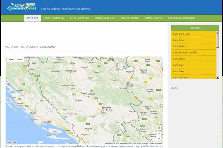Click the Zadar label on map
The image size is (223, 148).
[x=13, y=97]
